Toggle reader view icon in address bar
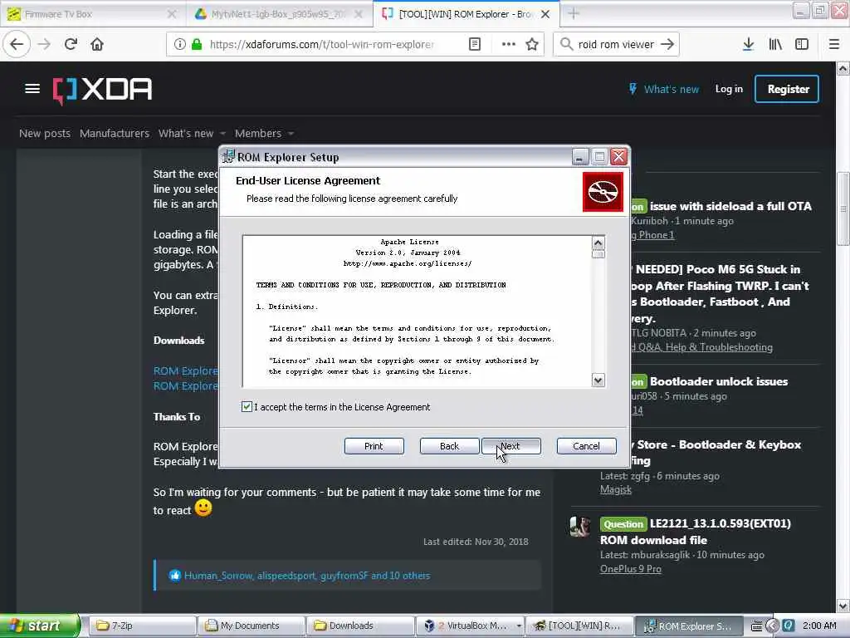 coord(474,45)
